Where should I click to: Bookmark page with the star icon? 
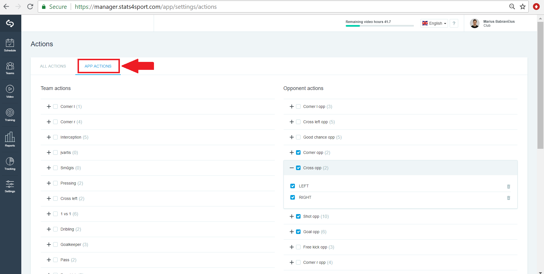pyautogui.click(x=522, y=7)
